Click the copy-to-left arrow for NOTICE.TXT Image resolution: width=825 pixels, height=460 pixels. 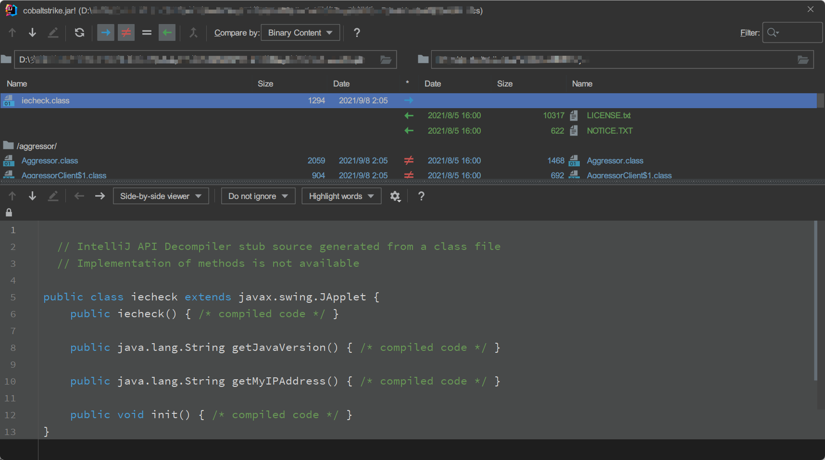coord(409,131)
